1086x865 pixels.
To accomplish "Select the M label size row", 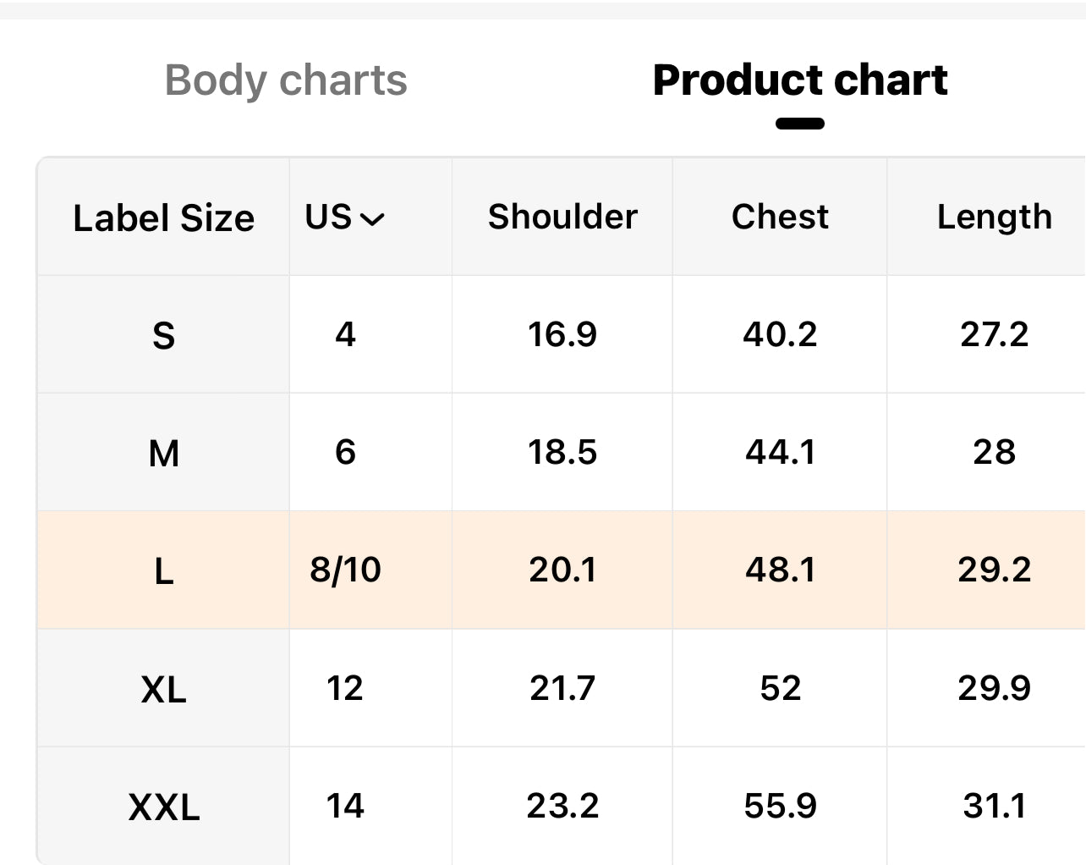I will (x=163, y=453).
